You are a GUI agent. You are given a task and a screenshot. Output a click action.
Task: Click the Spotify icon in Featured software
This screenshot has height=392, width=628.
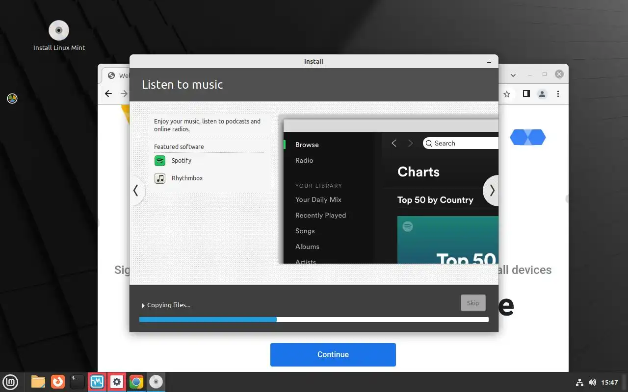point(160,161)
